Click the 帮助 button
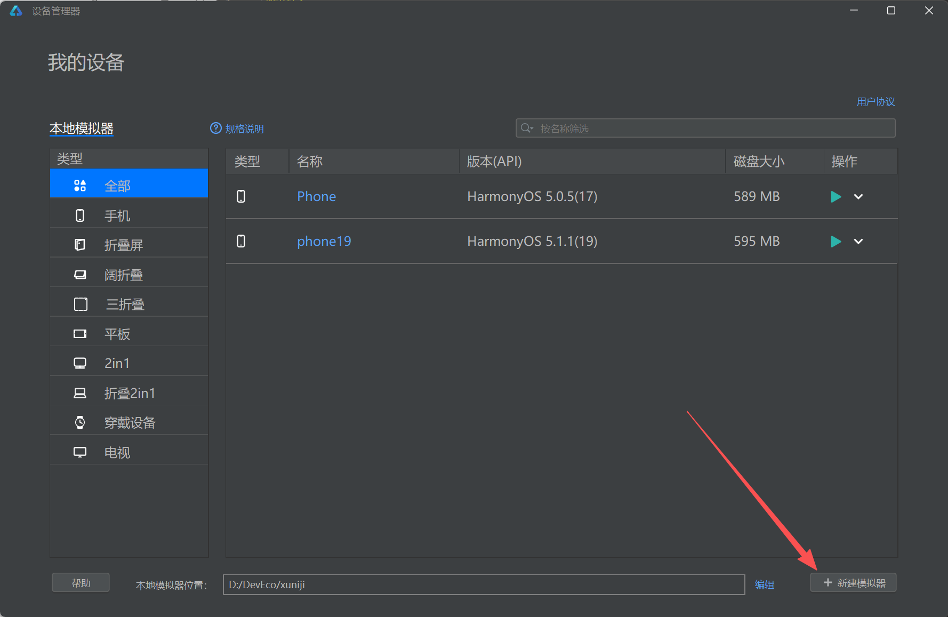The image size is (948, 617). [81, 583]
